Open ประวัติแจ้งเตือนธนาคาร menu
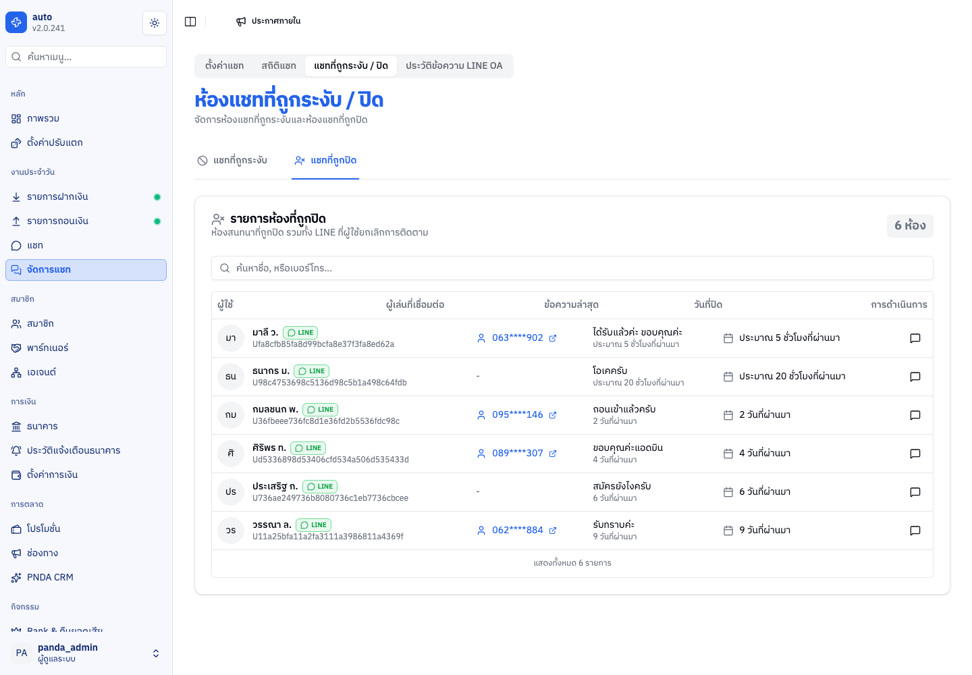Screen dimensions: 972x675 [x=86, y=451]
